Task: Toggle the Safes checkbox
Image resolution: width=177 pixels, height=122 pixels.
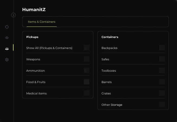Action: point(162,59)
